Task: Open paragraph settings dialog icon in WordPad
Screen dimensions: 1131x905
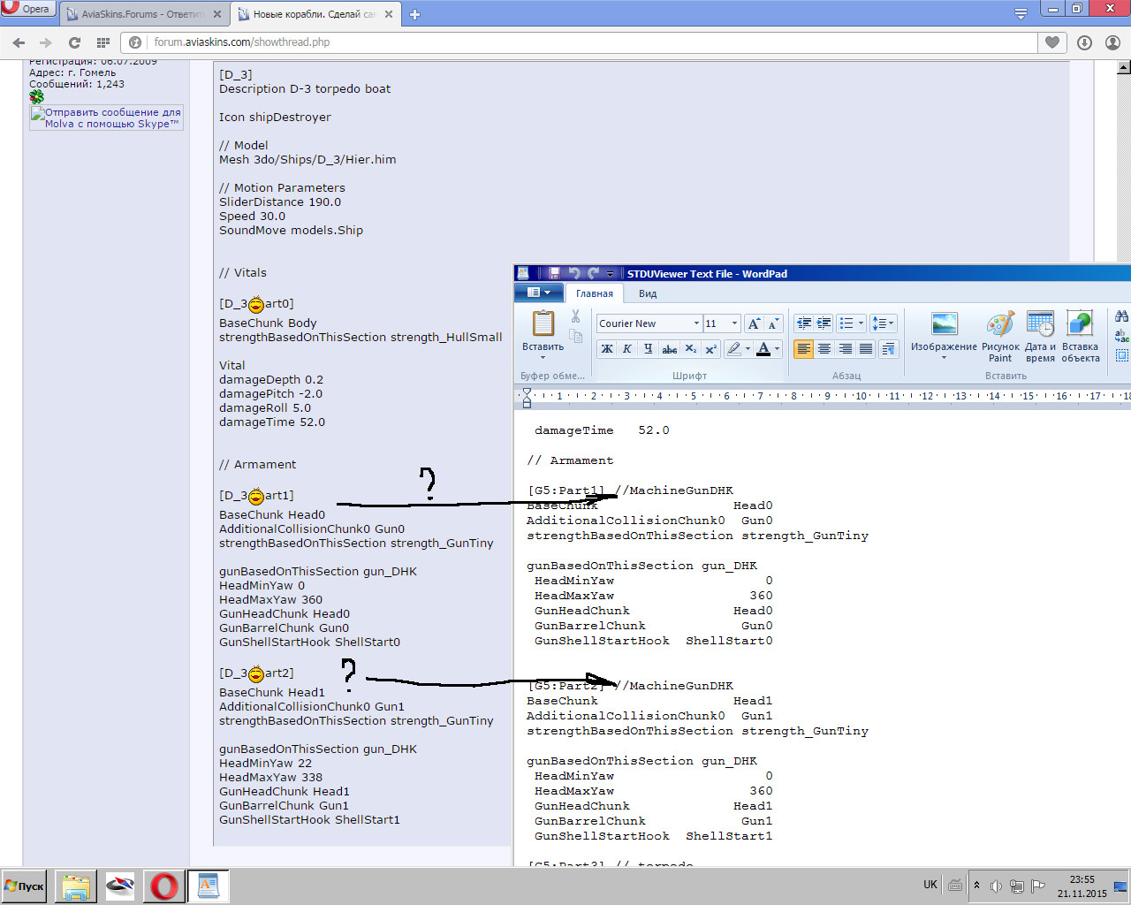Action: (x=889, y=349)
